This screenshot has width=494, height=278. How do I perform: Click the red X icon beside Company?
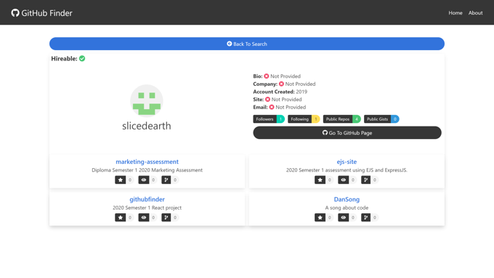pos(281,84)
